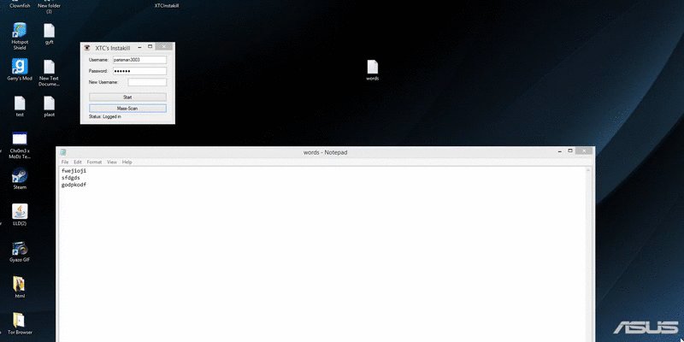Click the Start button in XTC's Instakill
Screen dimensions: 684x342
127,97
